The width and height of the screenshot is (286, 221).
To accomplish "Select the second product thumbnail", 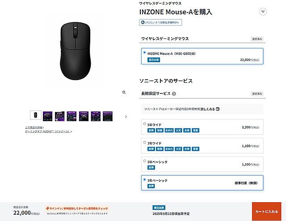I will tap(48, 116).
